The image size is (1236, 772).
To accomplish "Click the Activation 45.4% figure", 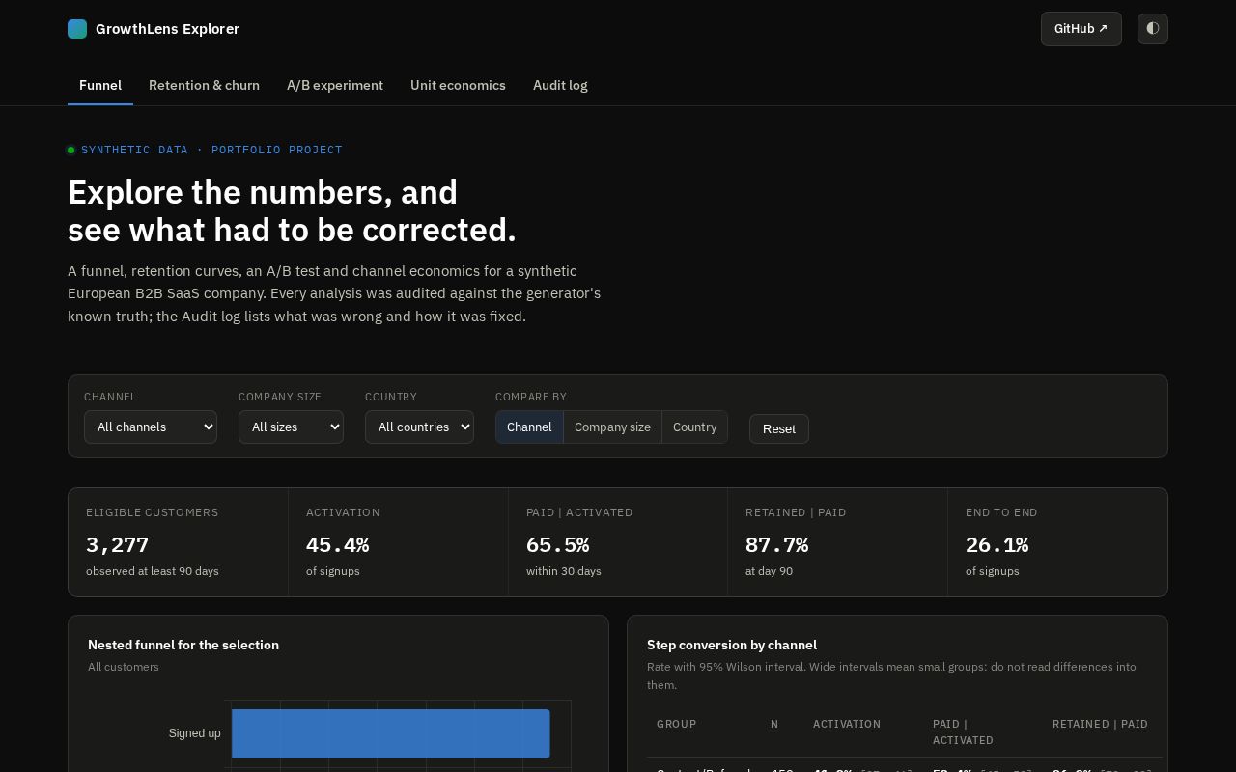I will pos(338,545).
